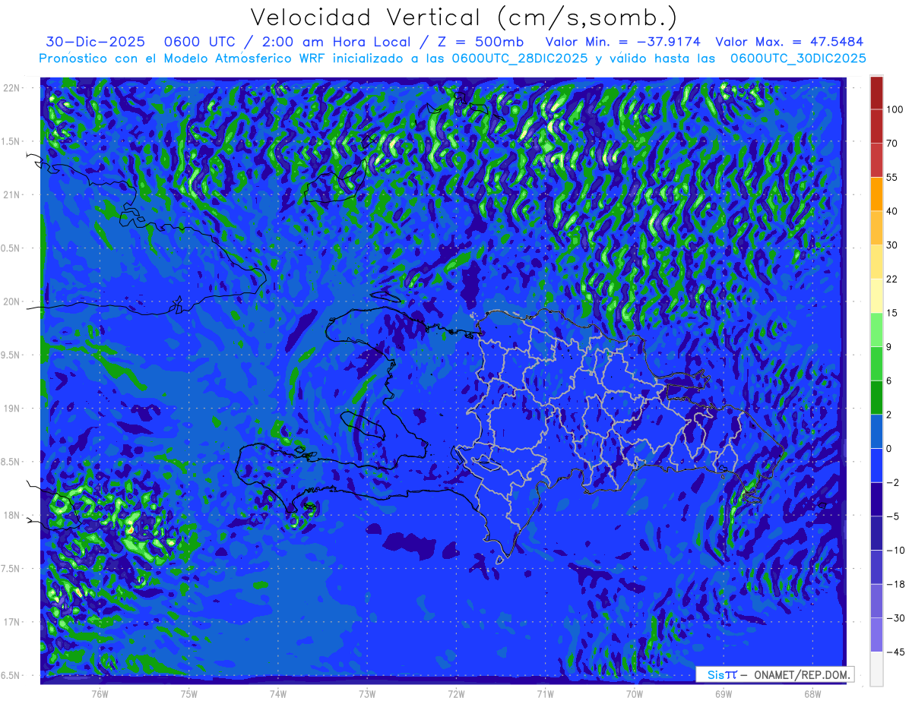Click the '68W' longitude label
This screenshot has width=912, height=704.
point(812,694)
